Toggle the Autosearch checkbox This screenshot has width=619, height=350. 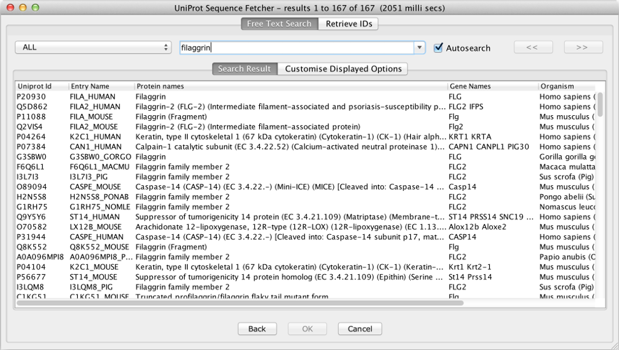coord(438,48)
